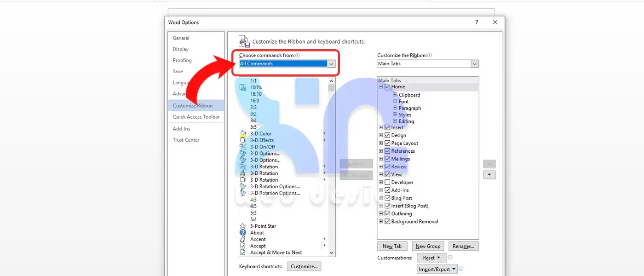This screenshot has width=644, height=276.
Task: Toggle the Outlining tab checkbox
Action: [387, 213]
